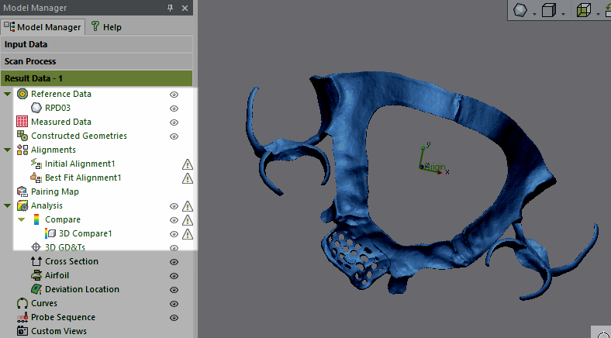Toggle visibility of Probe Sequence
The image size is (611, 338).
coord(174,318)
